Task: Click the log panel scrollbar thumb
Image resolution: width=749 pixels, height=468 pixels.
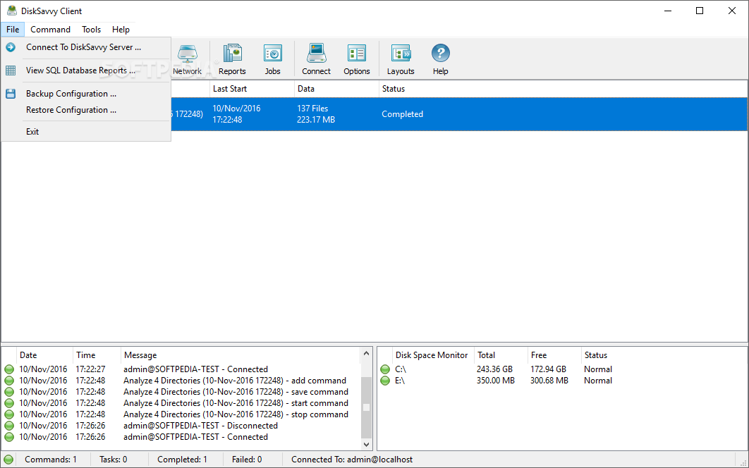Action: (366, 407)
